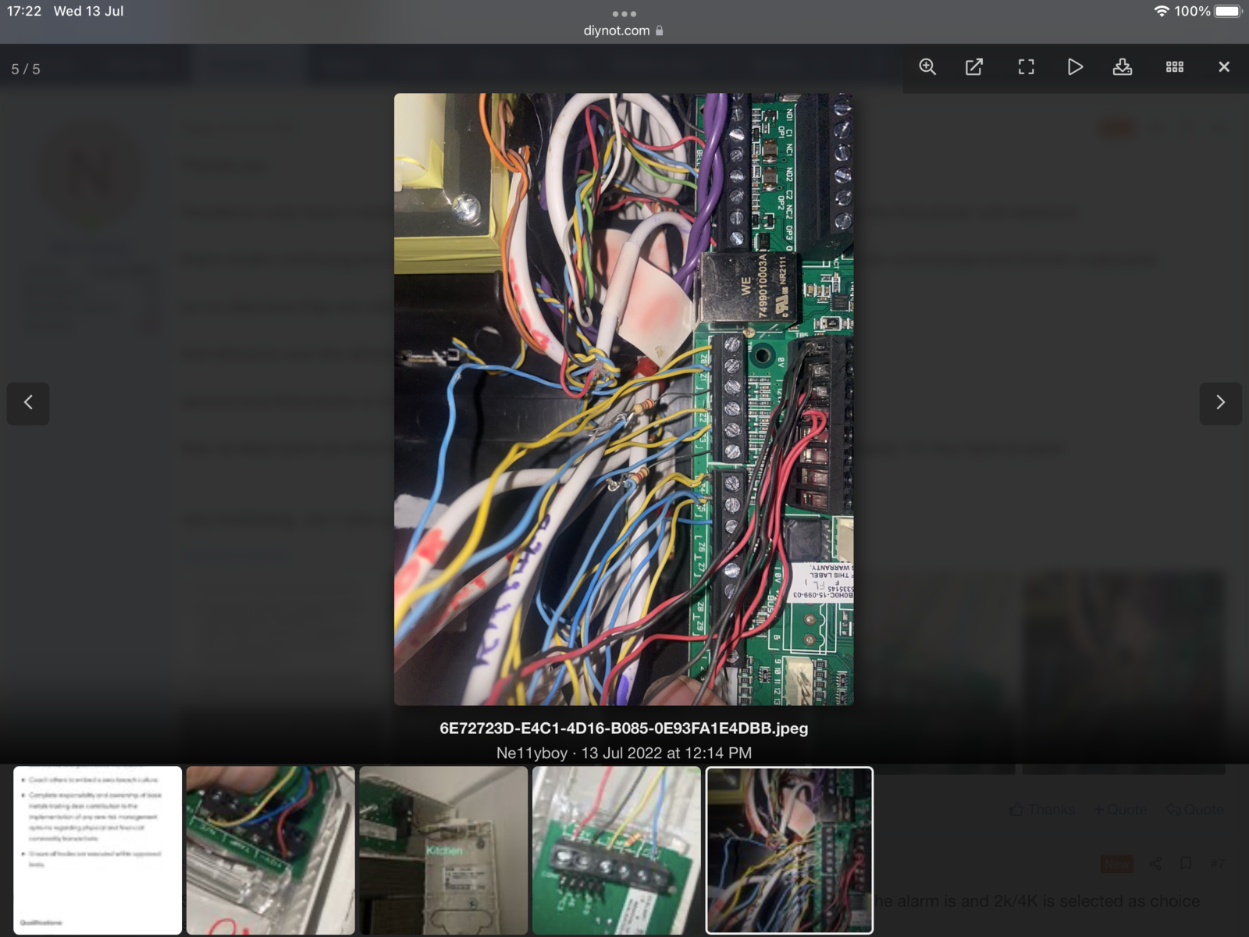Open the three-dot multitasking menu

(624, 13)
